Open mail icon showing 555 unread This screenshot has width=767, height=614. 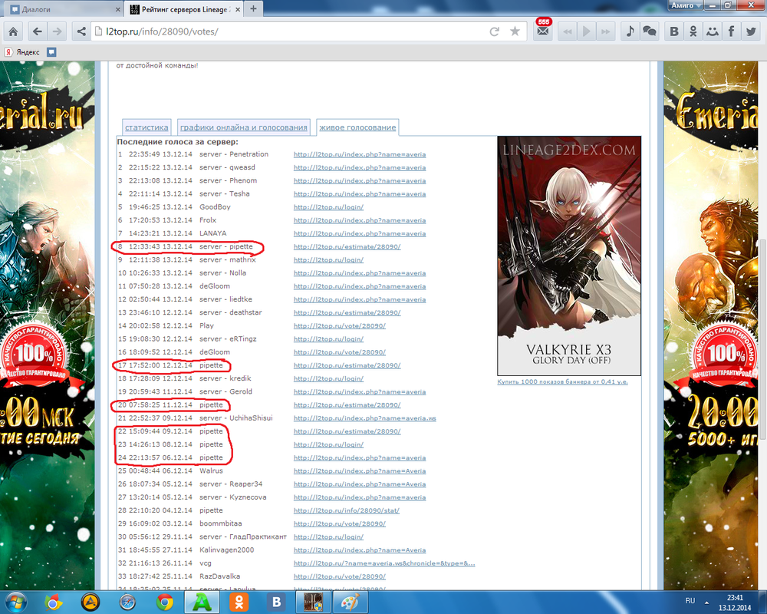[x=542, y=31]
